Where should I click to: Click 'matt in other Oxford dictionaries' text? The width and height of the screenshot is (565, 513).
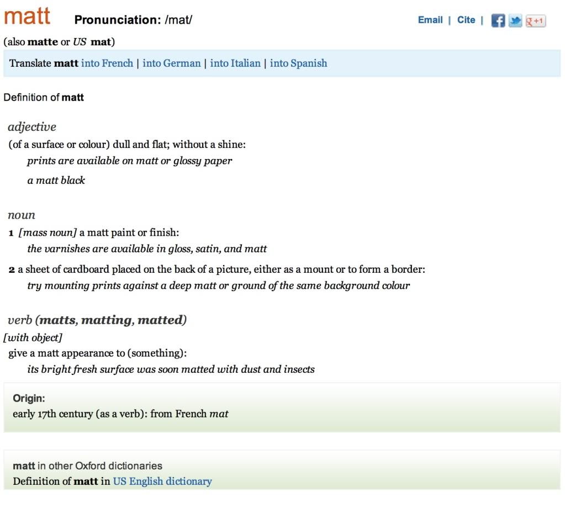(x=87, y=466)
